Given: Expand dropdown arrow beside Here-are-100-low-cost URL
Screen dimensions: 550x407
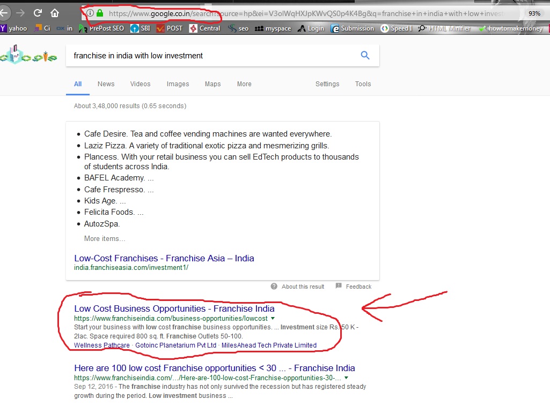Looking at the screenshot, I should (x=346, y=378).
